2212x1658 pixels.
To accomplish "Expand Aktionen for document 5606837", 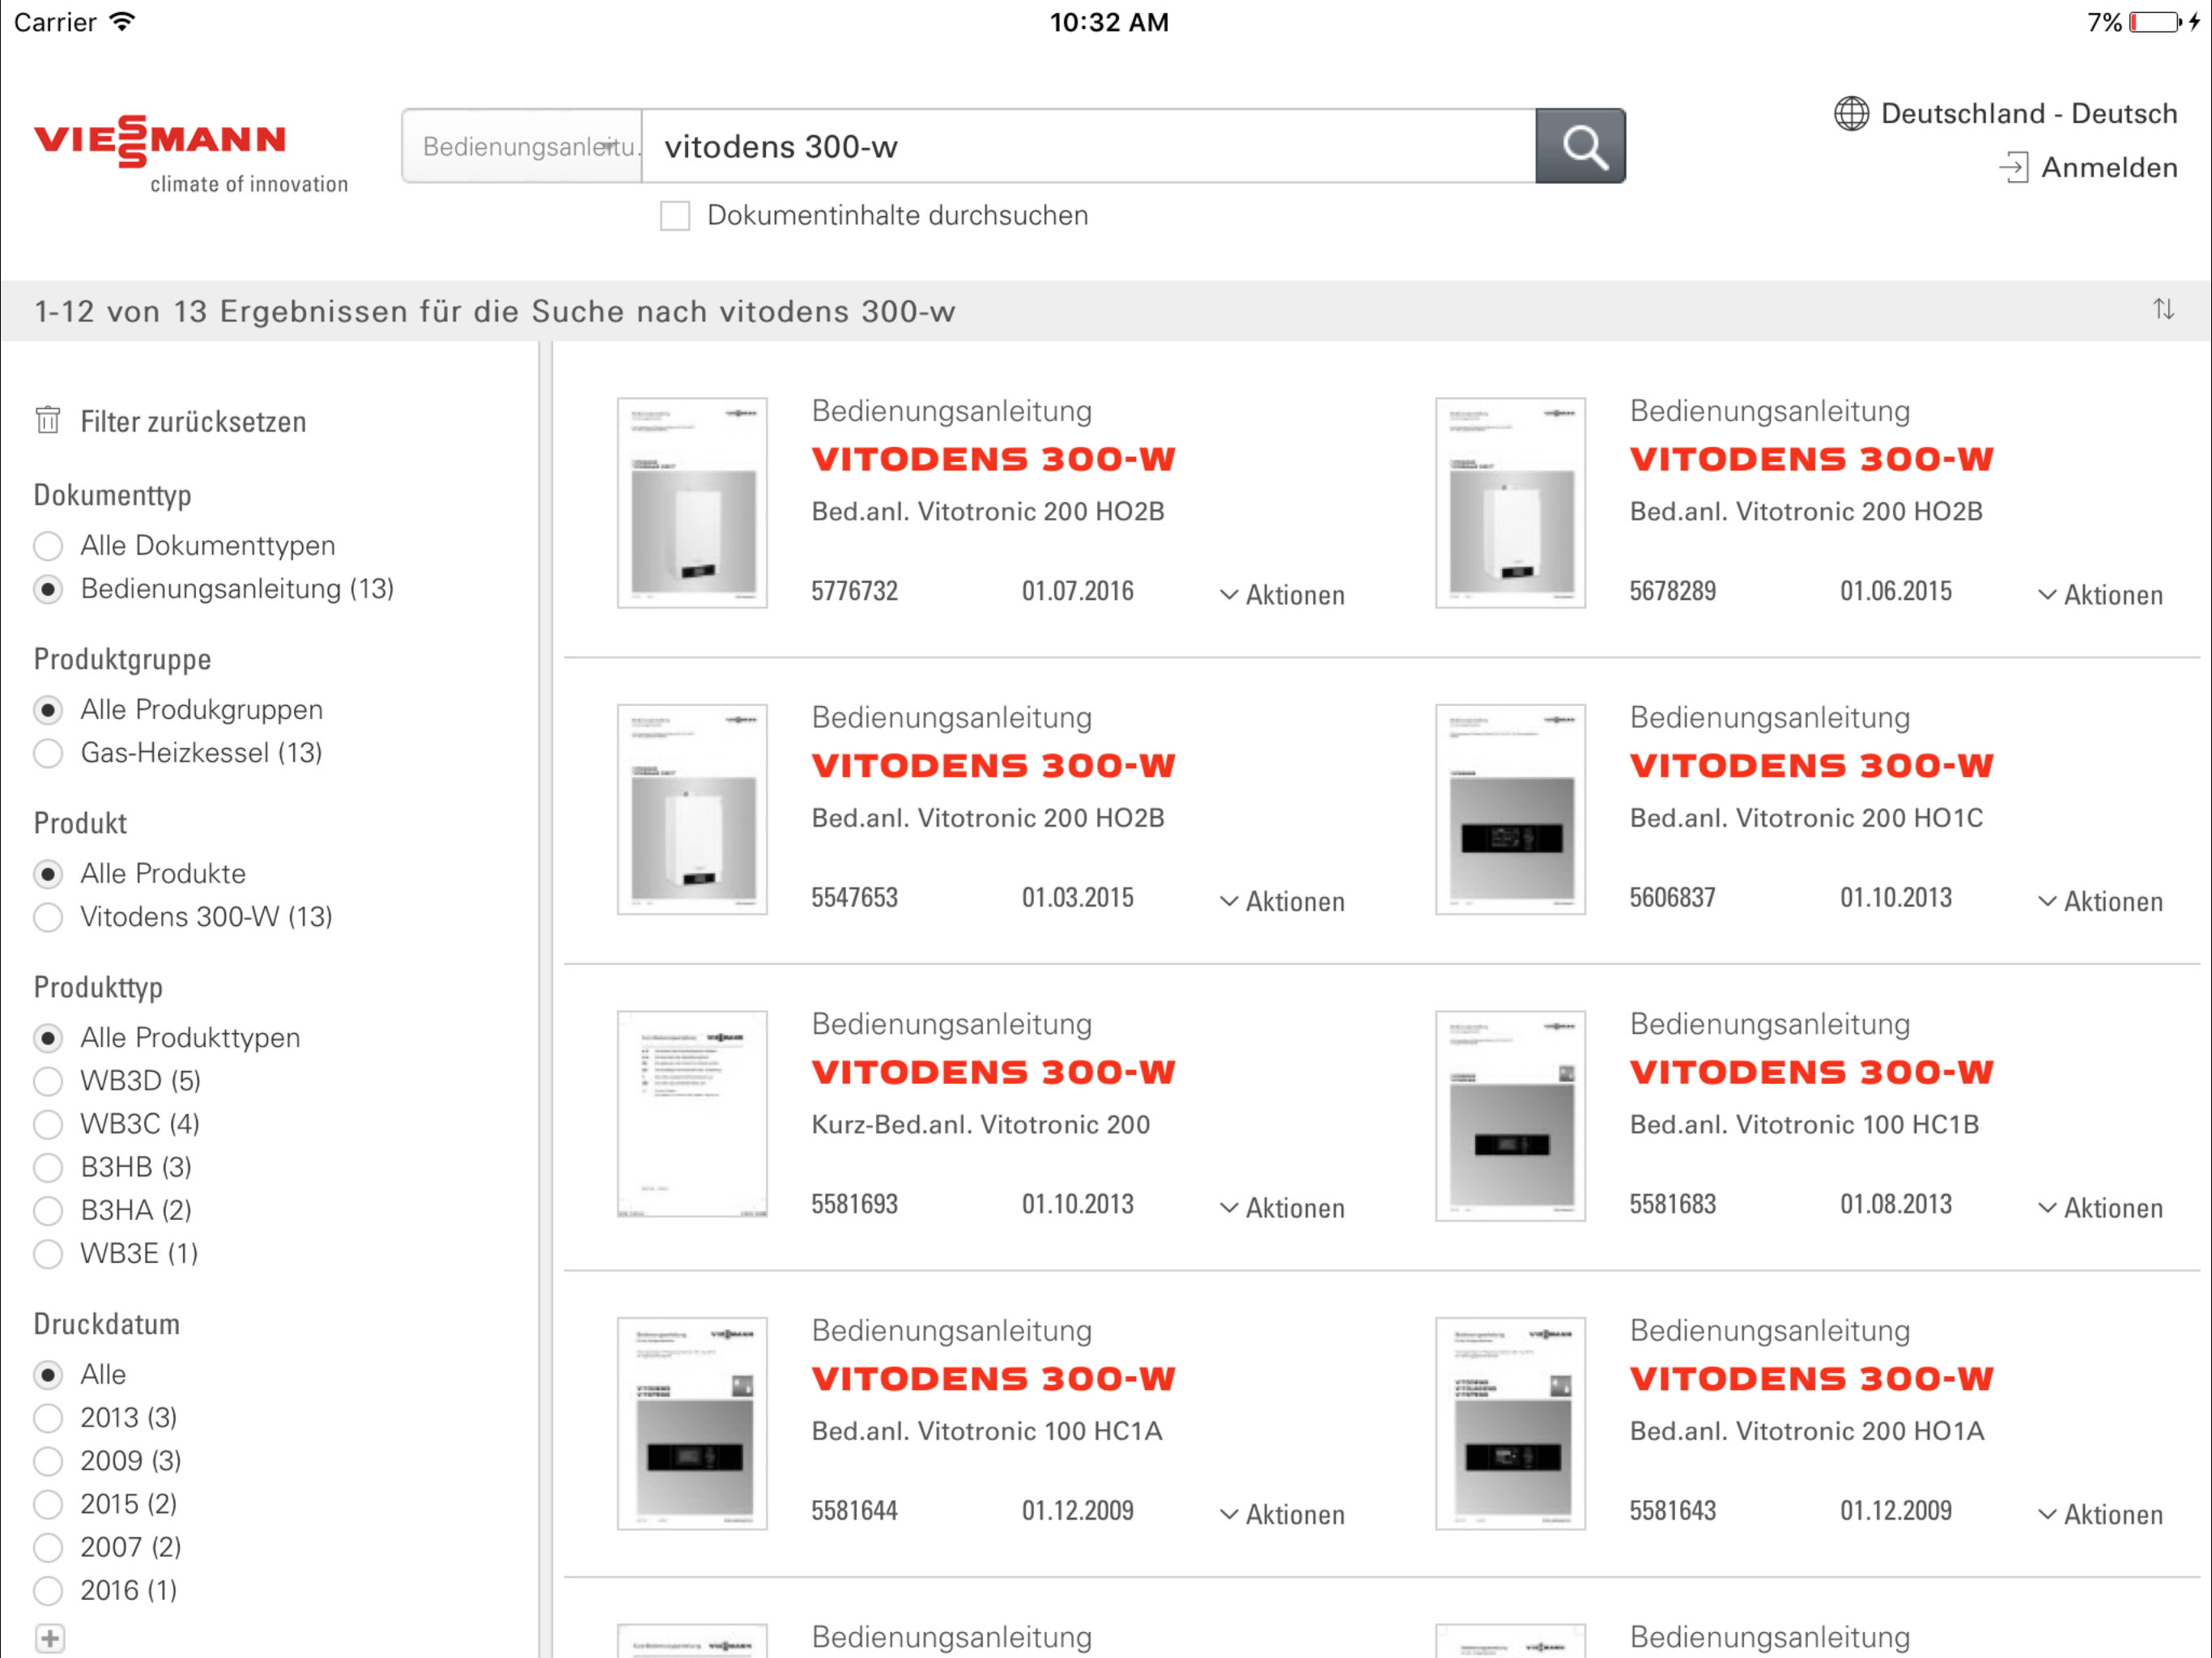I will coord(2100,902).
